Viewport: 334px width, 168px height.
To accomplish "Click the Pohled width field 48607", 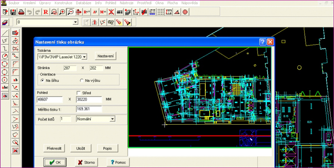I will (50, 99).
